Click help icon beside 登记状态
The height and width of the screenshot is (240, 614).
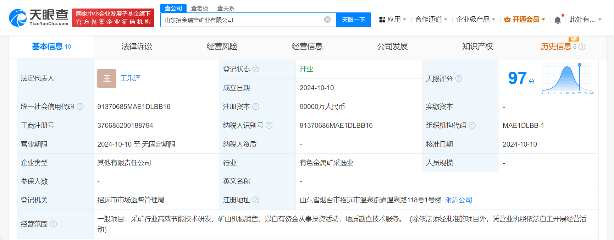pos(256,69)
